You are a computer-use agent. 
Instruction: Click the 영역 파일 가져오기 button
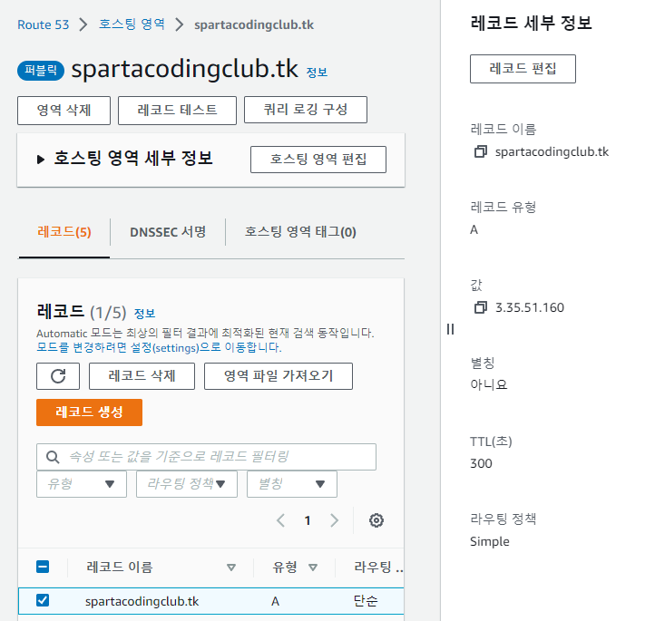[279, 376]
